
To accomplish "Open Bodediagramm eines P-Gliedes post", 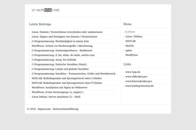I will click(67, 83).
